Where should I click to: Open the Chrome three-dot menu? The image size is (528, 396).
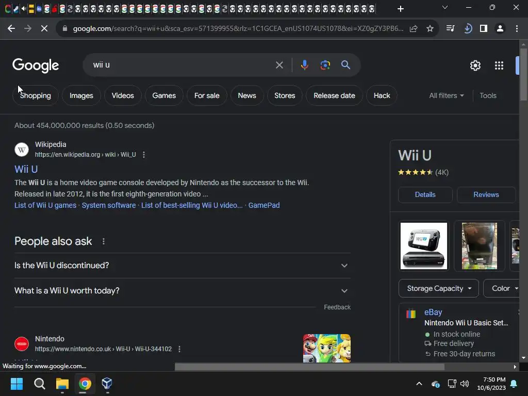(x=517, y=29)
